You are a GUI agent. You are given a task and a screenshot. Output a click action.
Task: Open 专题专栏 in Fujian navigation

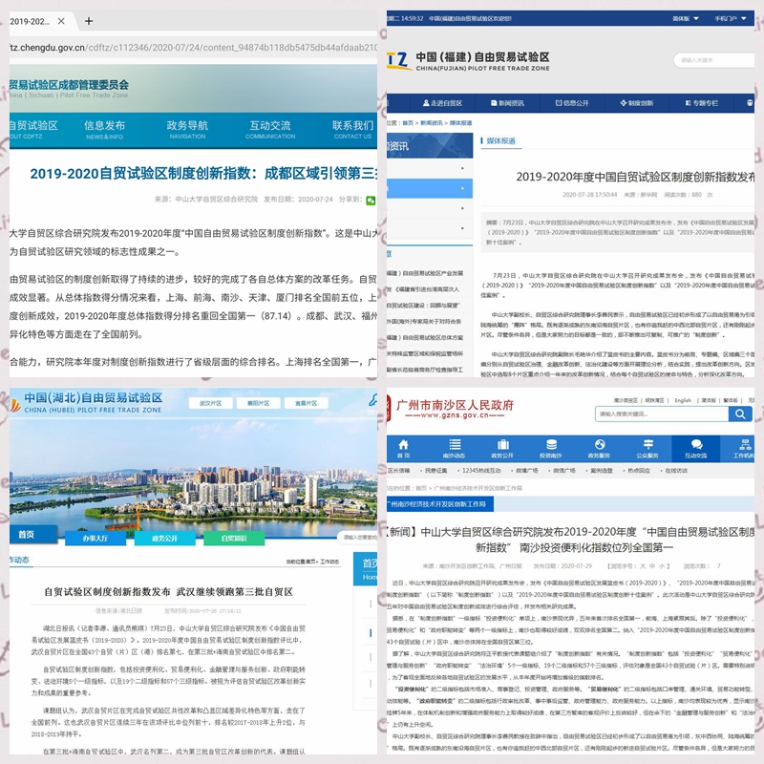pos(702,103)
